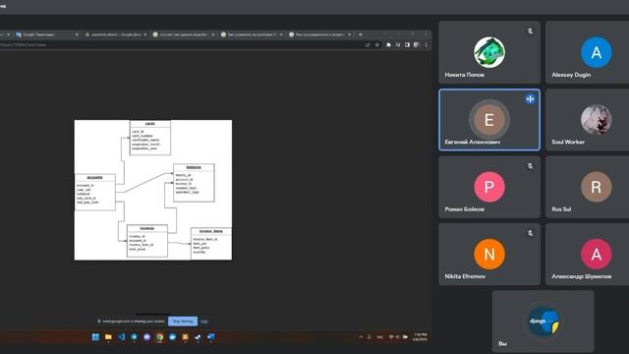Click the Alexsey Dugin name label
Screen dimensions: 629x354
571,75
